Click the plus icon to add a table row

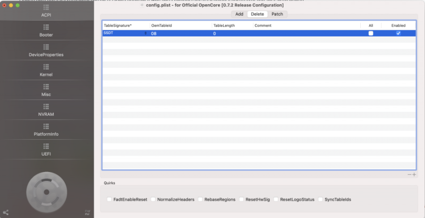click(x=414, y=175)
